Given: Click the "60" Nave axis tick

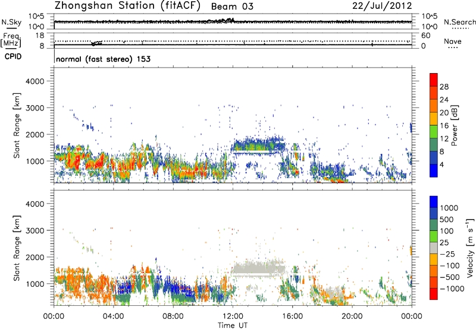Looking at the screenshot, I should [425, 36].
